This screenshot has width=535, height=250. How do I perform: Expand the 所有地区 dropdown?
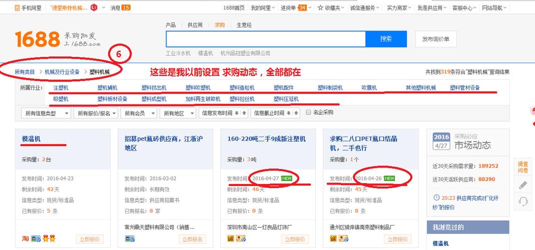point(178,113)
